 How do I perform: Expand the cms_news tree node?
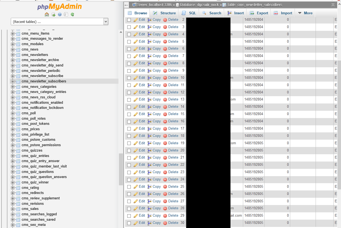click(12, 49)
